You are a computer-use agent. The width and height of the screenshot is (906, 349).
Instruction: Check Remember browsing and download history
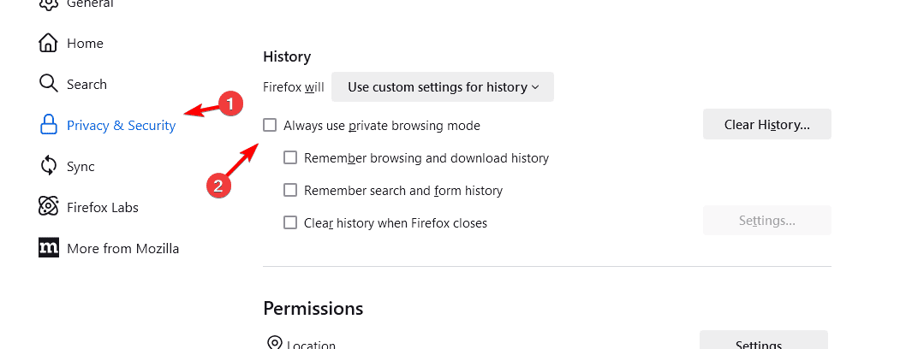click(290, 157)
